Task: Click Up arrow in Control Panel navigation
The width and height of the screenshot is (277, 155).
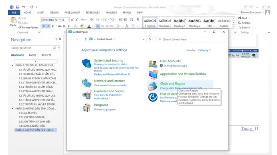Action: coord(86,39)
